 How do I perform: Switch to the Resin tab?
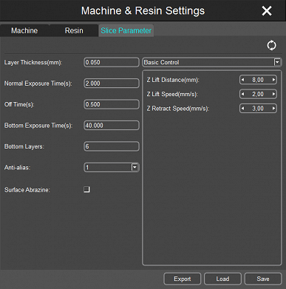(x=74, y=30)
